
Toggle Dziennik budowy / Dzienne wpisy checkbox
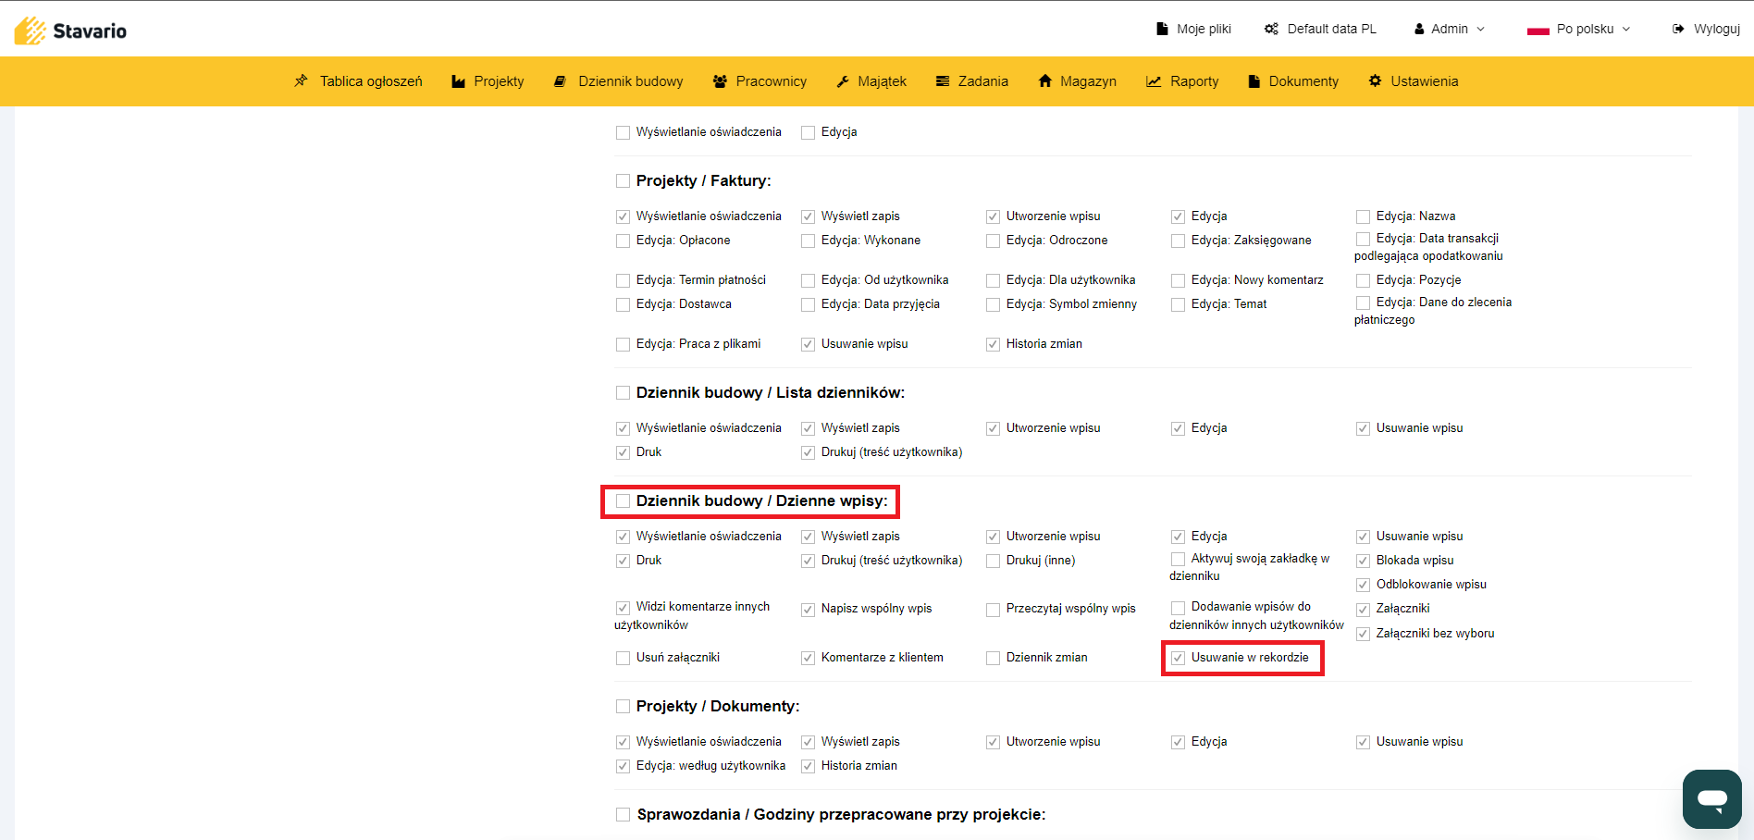pos(623,501)
